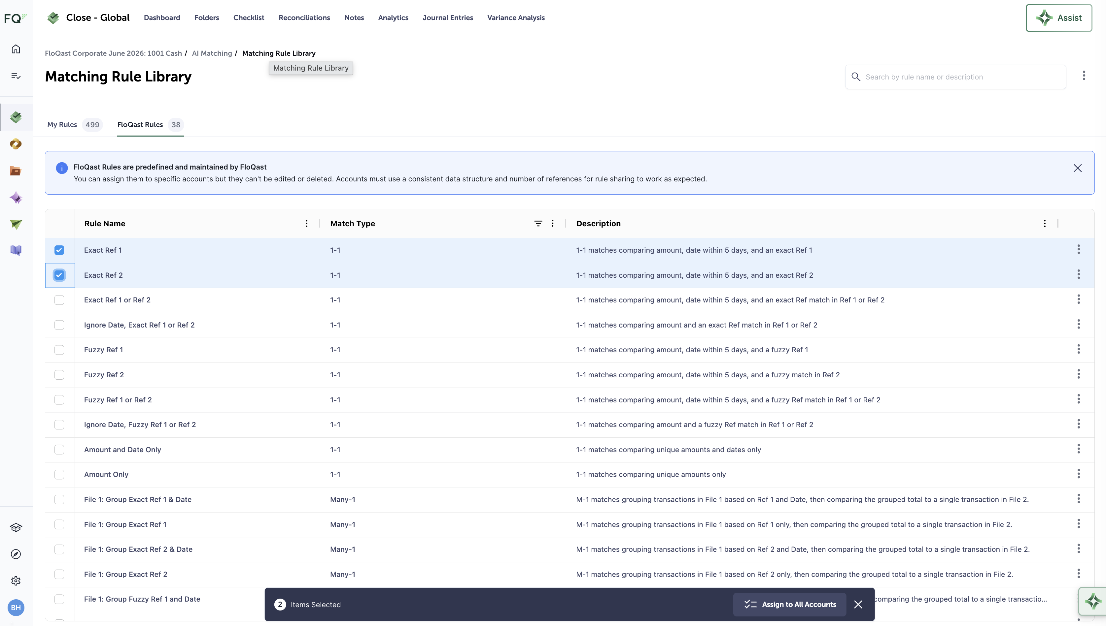The width and height of the screenshot is (1106, 626).
Task: Open the brown folder icon in sidebar
Action: pyautogui.click(x=16, y=171)
